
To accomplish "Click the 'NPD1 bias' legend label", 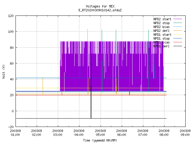I will [x=161, y=42].
